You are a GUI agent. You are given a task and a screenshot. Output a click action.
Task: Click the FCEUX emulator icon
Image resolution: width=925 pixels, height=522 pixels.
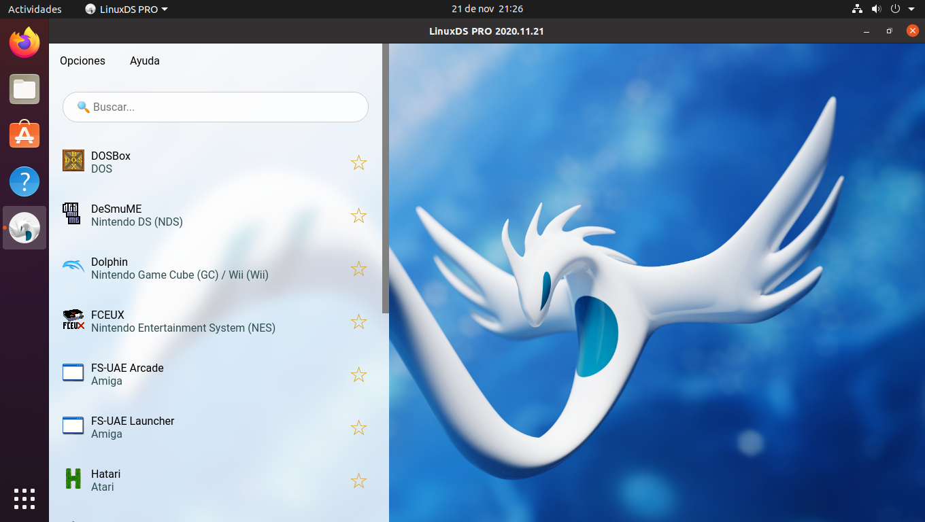point(73,319)
